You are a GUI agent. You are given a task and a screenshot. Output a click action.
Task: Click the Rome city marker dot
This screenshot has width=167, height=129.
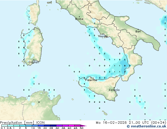click(x=79, y=17)
